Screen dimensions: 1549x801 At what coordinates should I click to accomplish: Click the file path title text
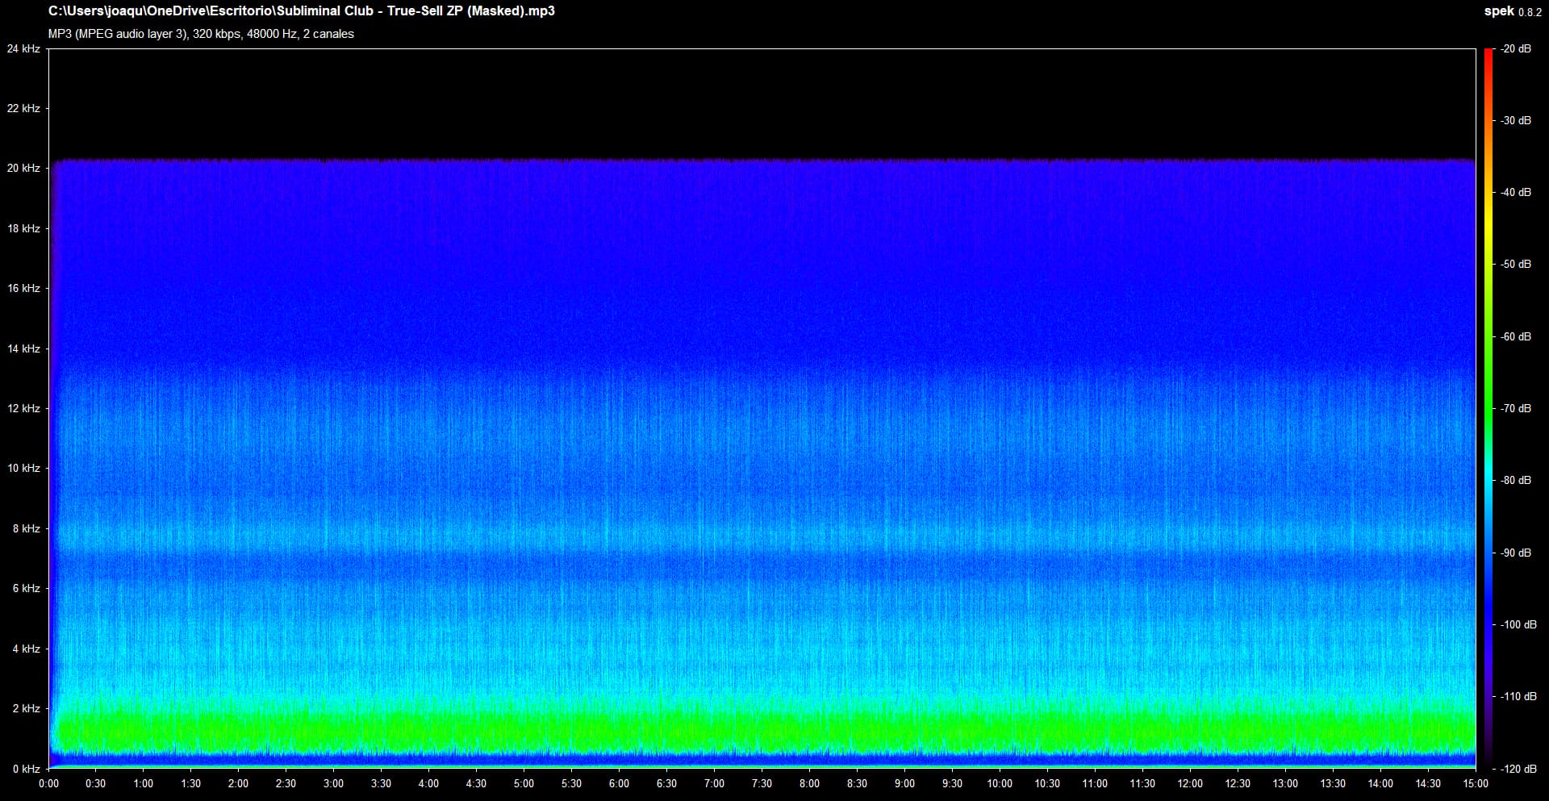pos(302,11)
